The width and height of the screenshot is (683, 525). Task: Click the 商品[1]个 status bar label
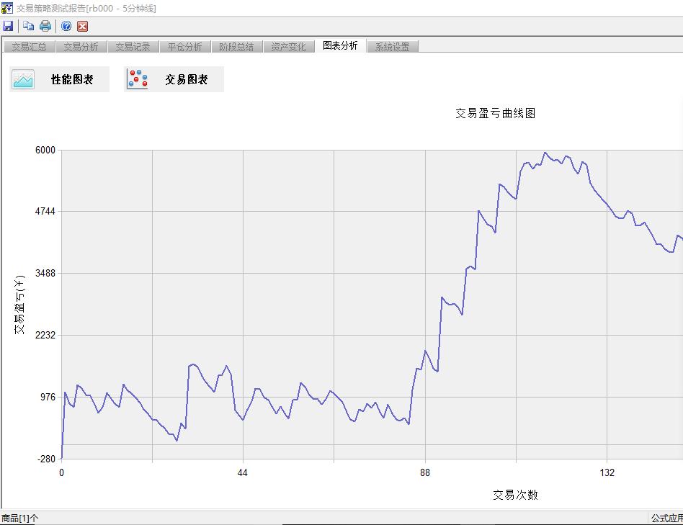18,517
